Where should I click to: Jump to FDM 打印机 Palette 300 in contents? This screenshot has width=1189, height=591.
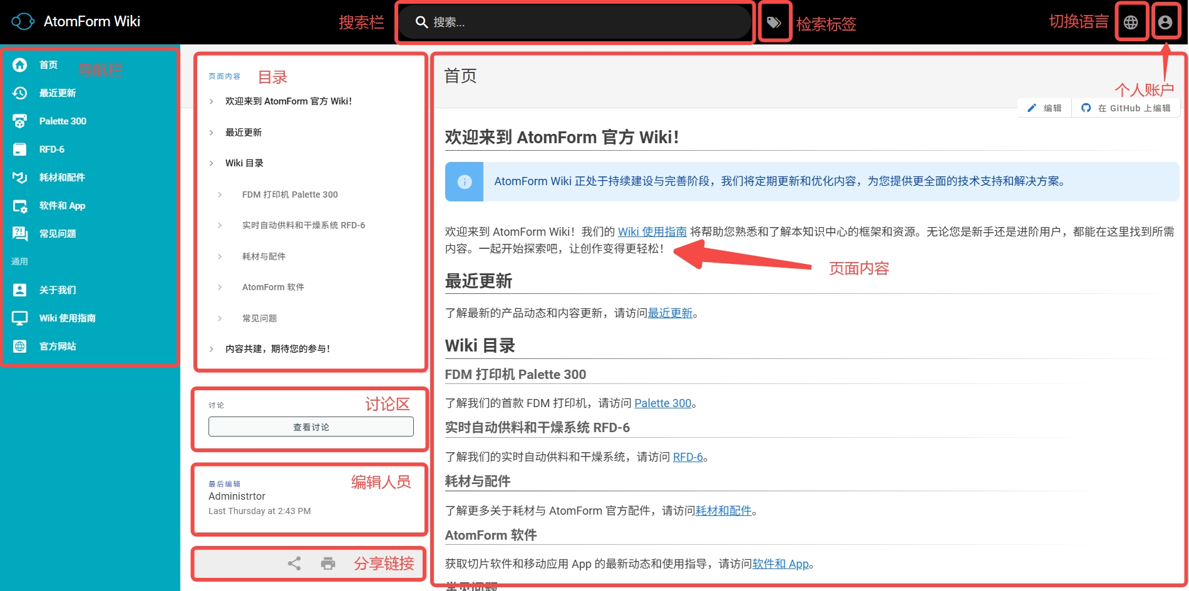click(290, 194)
